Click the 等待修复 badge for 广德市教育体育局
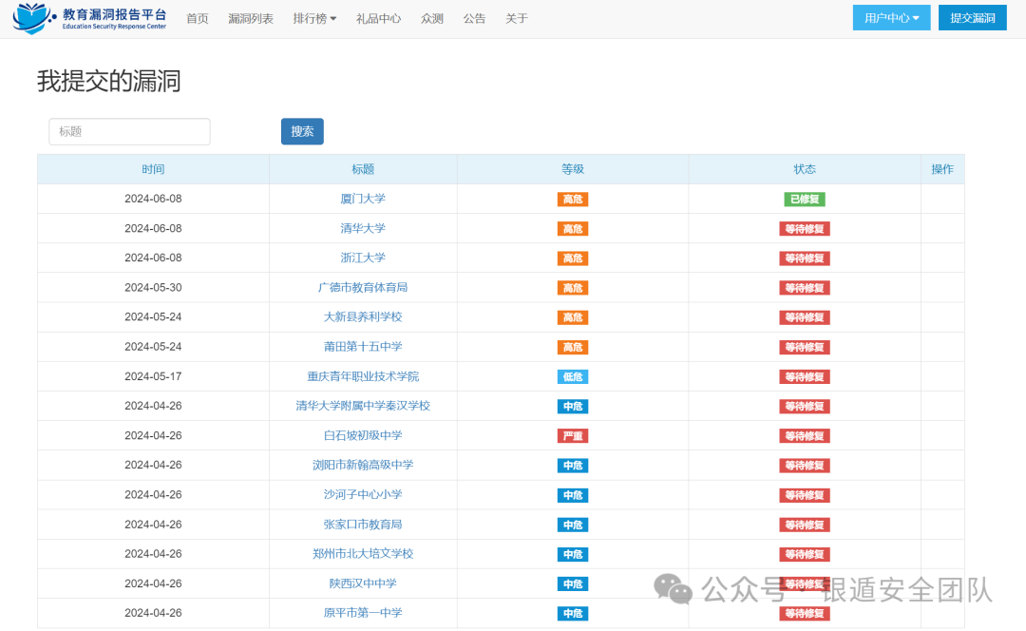1026x631 pixels. (x=805, y=288)
